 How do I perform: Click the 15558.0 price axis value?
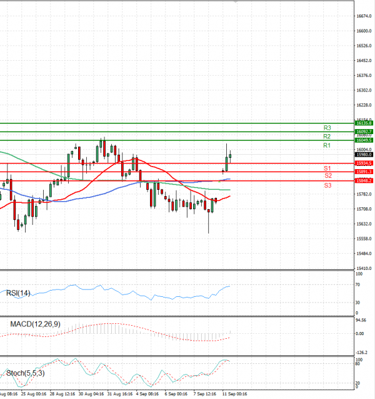pyautogui.click(x=364, y=239)
